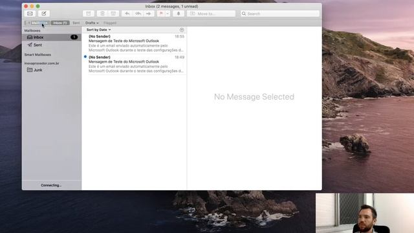Toggle the Mailboxes sidebar button
Viewport: 414px width, 233px height.
[37, 23]
